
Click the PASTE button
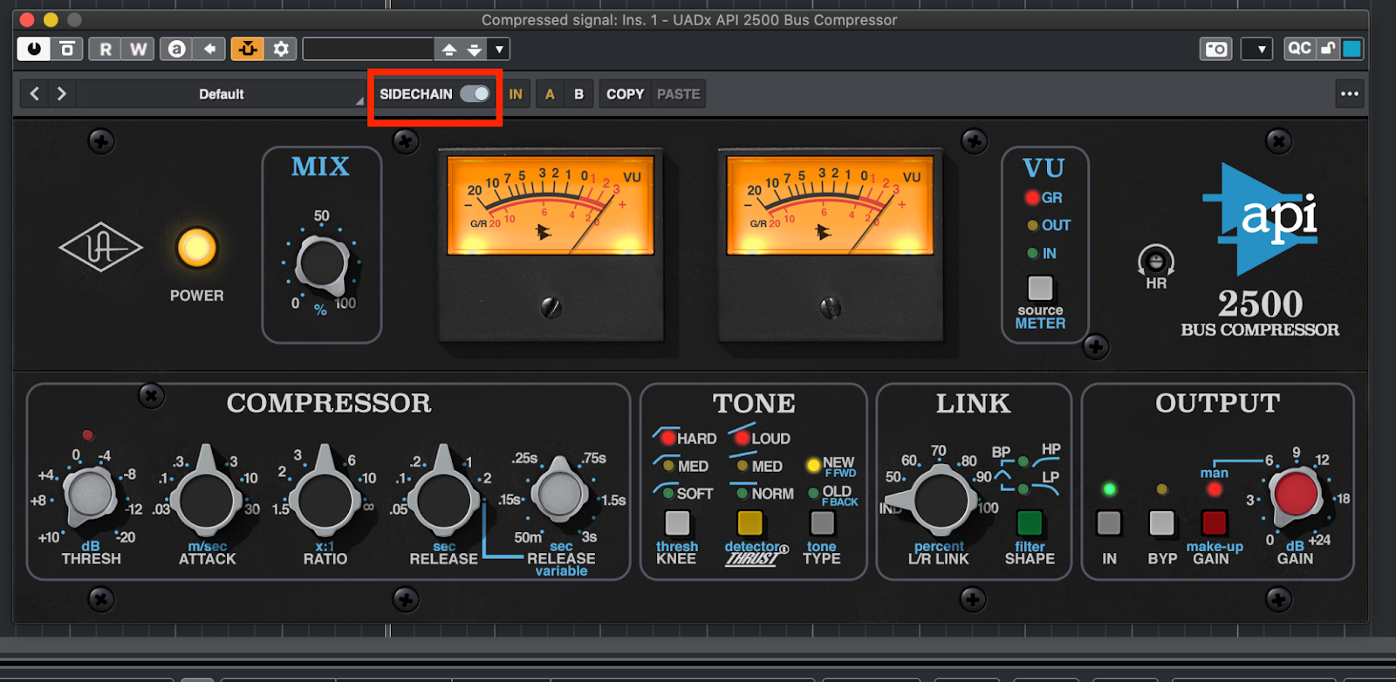678,94
